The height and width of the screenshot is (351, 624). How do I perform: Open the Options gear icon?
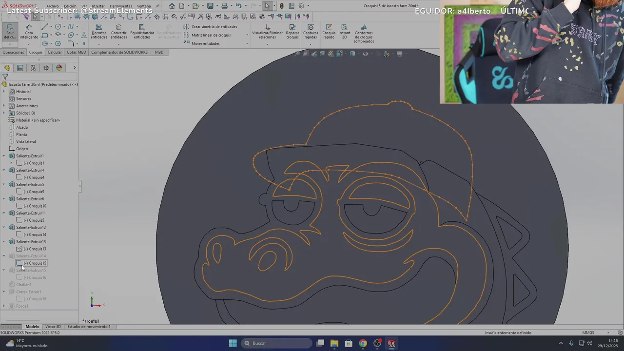(301, 6)
